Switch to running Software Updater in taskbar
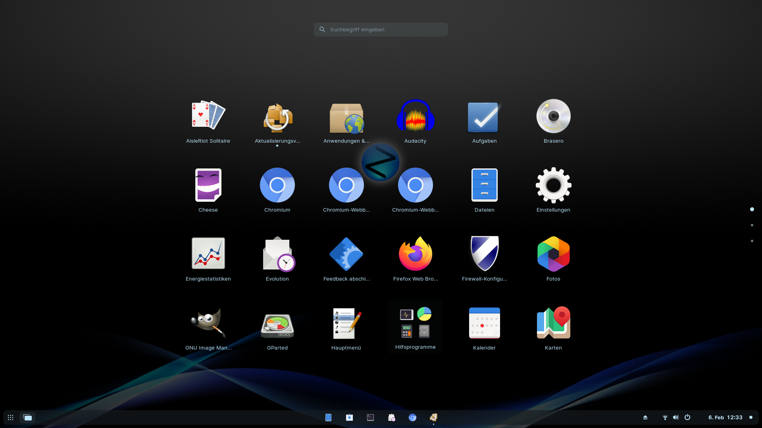This screenshot has width=762, height=428. click(433, 417)
